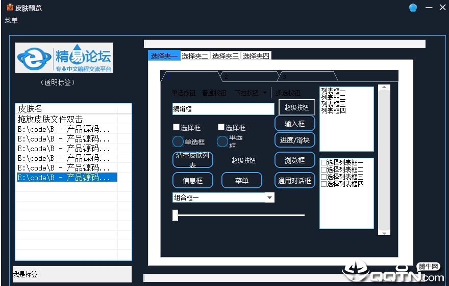
Task: Check 选择列表框二 checkbox
Action: click(x=323, y=169)
